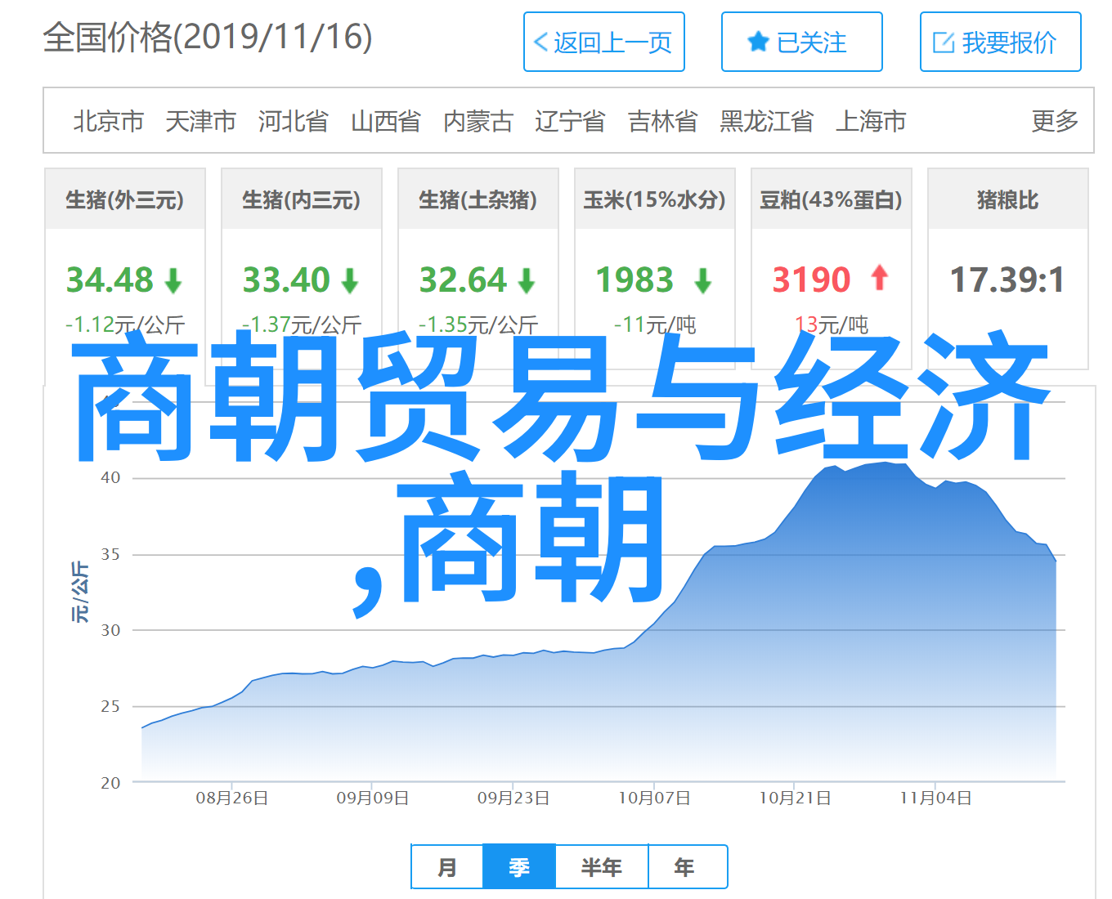
Task: Expand 更多 regions list
Action: tap(1055, 121)
